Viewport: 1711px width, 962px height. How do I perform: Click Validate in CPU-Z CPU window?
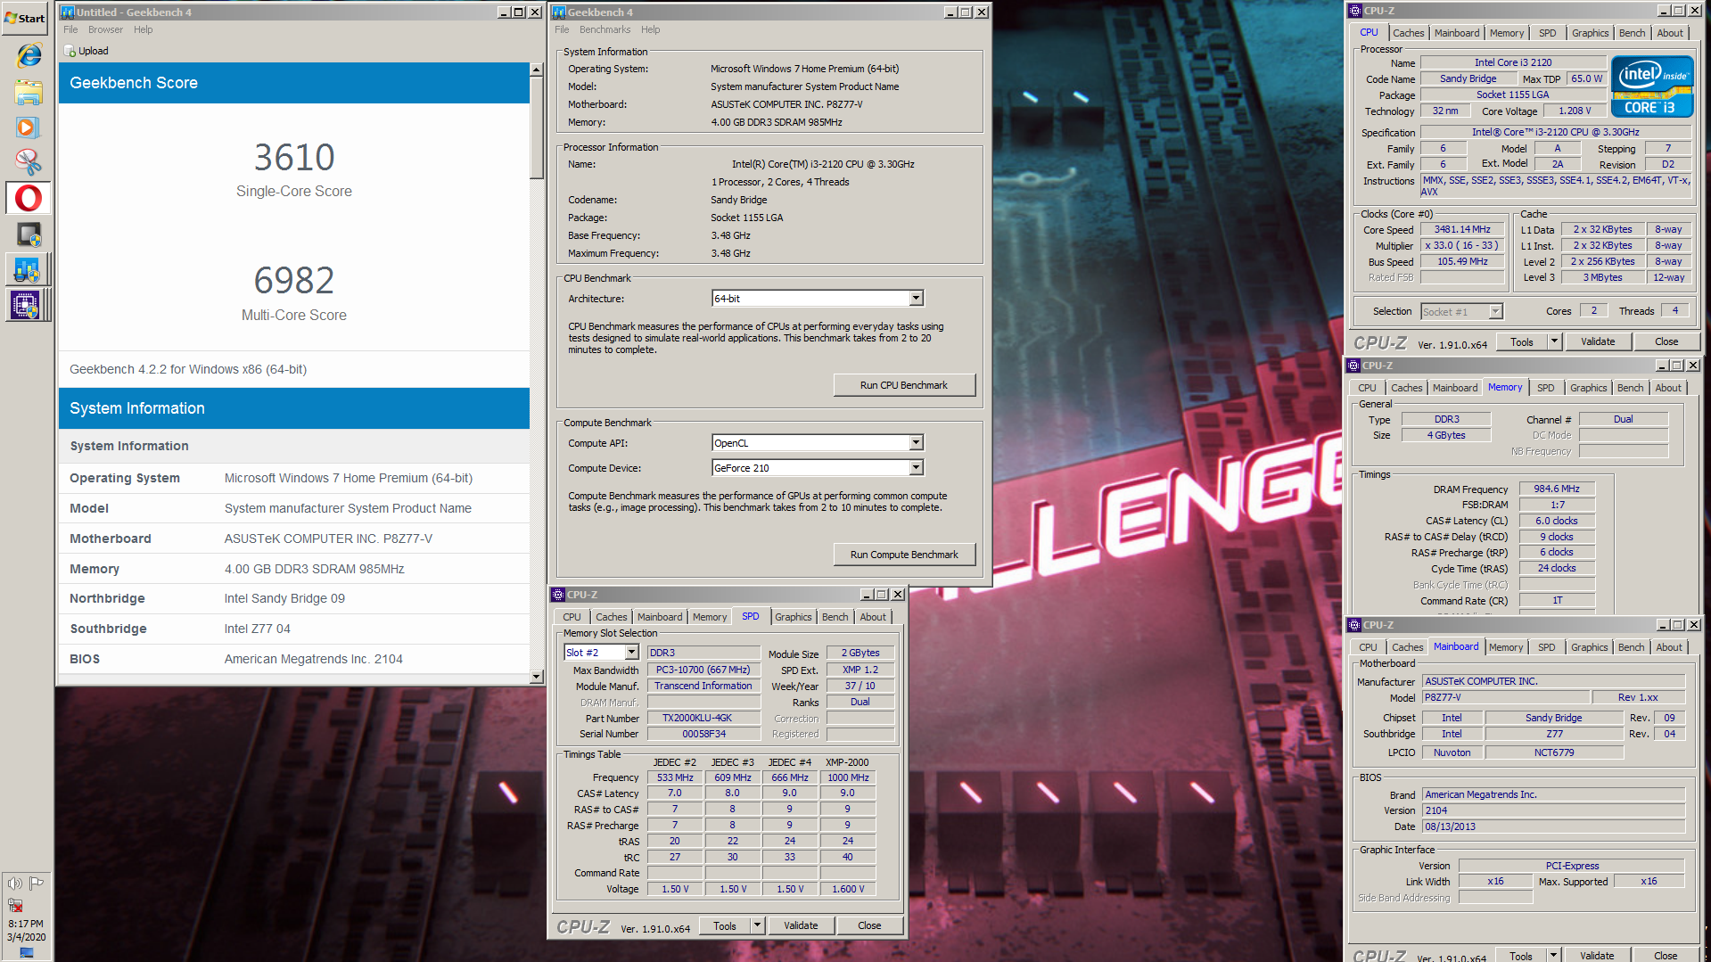1598,341
